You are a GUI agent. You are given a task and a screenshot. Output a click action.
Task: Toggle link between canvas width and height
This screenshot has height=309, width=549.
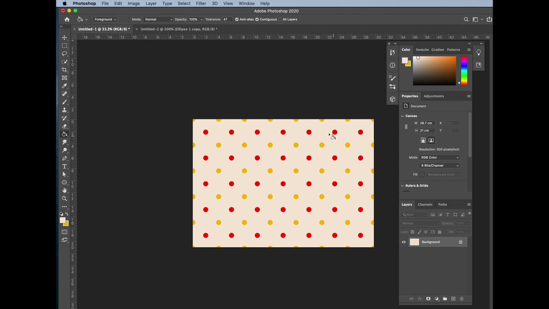pos(406,127)
